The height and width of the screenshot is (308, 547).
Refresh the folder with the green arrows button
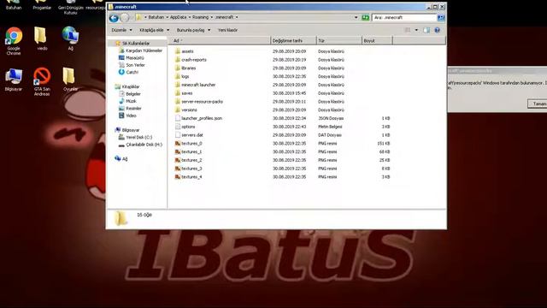[x=365, y=17]
